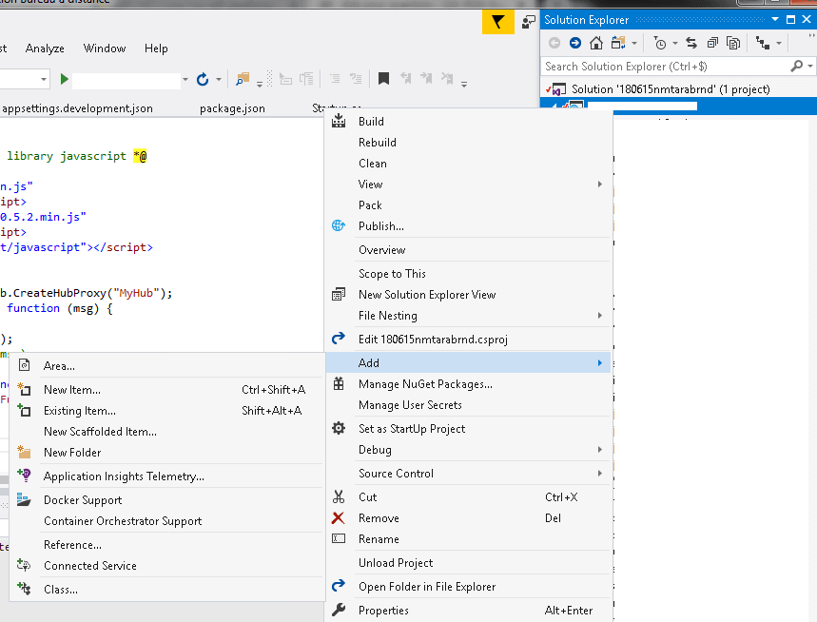Select Open Folder in File Explorer
This screenshot has height=622, width=817.
pyautogui.click(x=469, y=587)
